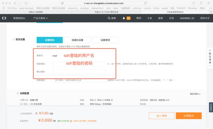Screen dimensions: 213x129
Task: Open 管理控制台 in the top navigation
Action: [x=19, y=18]
